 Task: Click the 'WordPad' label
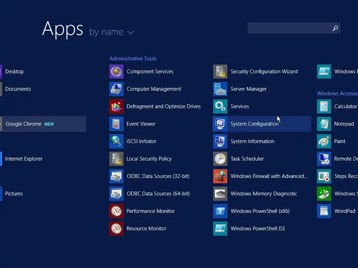click(x=345, y=211)
